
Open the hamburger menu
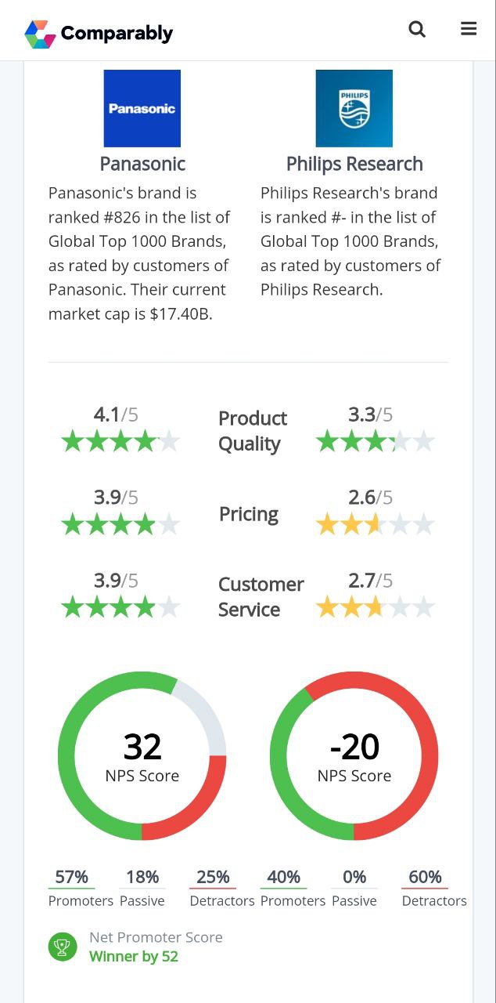point(469,29)
